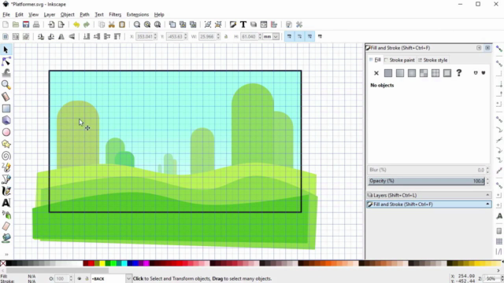Toggle move patterns affect button
The image size is (504, 283).
pos(321,37)
